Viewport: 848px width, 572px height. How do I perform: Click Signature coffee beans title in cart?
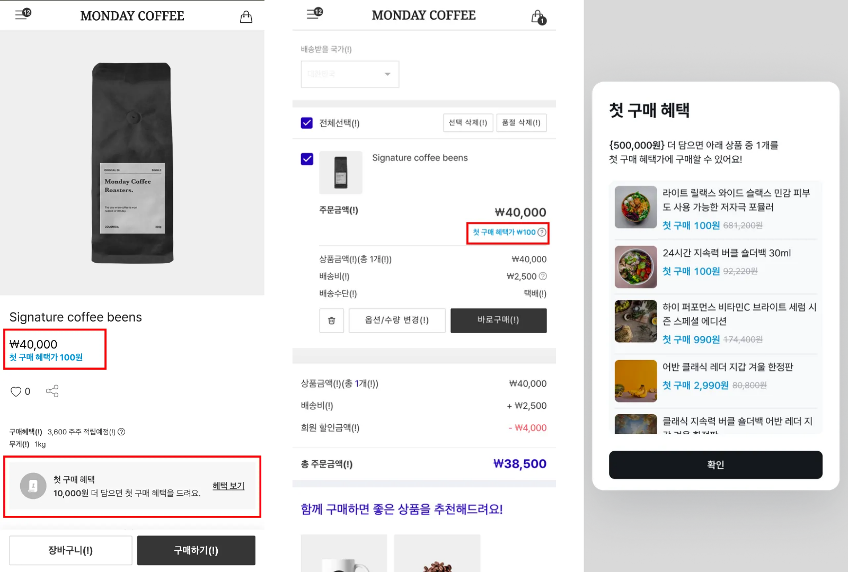(420, 158)
